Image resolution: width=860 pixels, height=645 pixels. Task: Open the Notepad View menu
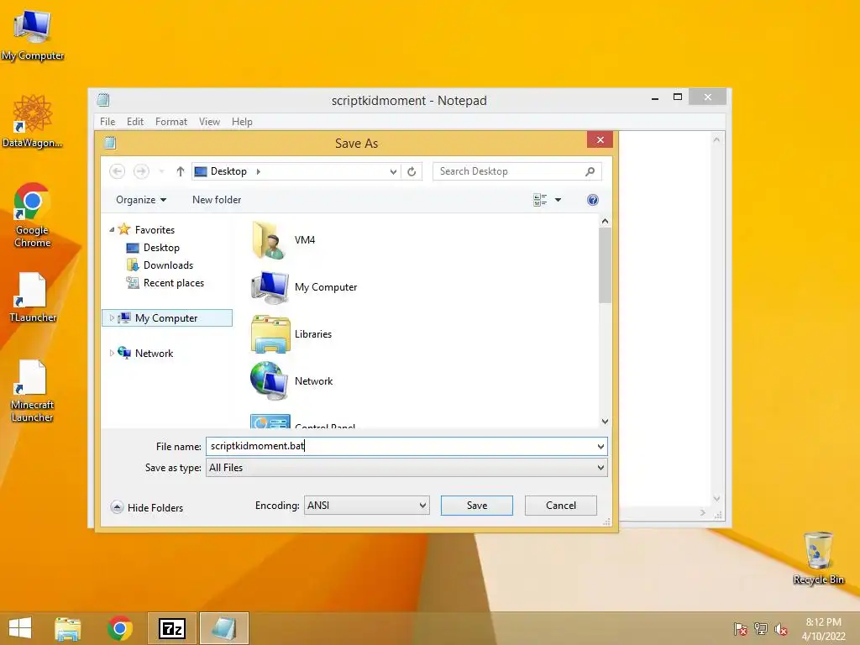click(x=209, y=122)
